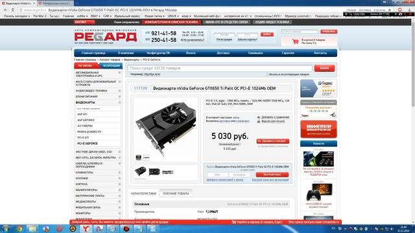Expand the "Корпуса" category

pyautogui.click(x=119, y=184)
